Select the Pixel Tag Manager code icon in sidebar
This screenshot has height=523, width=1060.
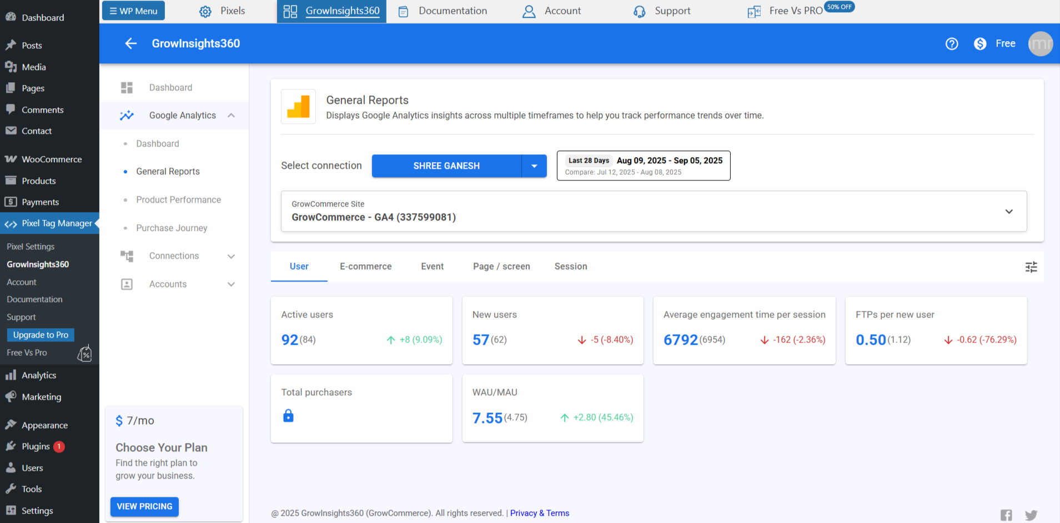[x=11, y=223]
